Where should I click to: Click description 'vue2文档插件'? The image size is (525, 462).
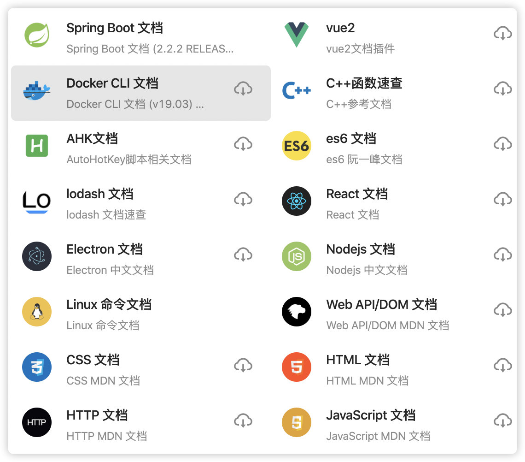[360, 48]
